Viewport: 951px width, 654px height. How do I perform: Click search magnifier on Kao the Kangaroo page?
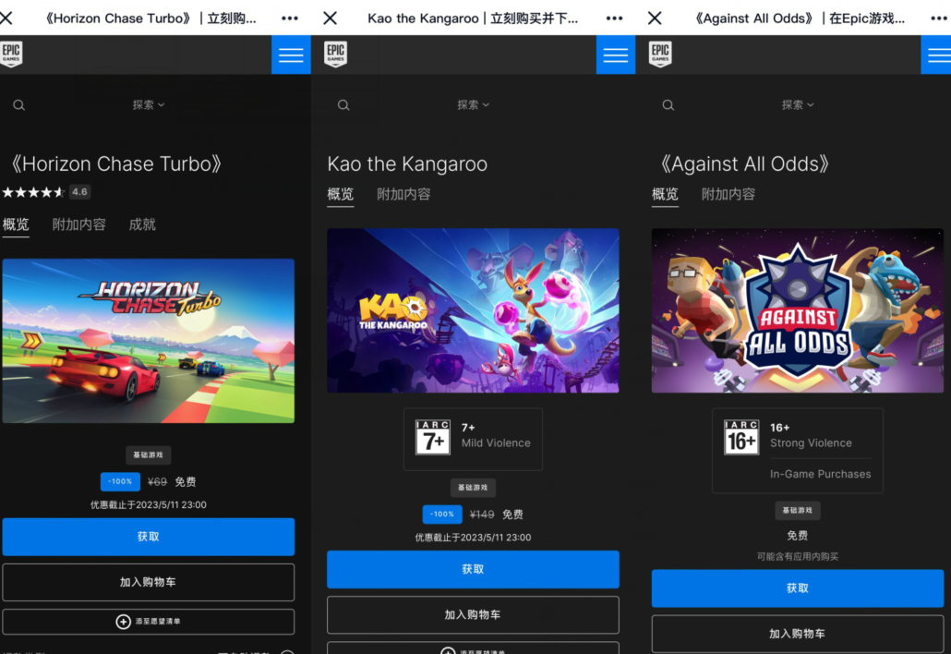343,105
